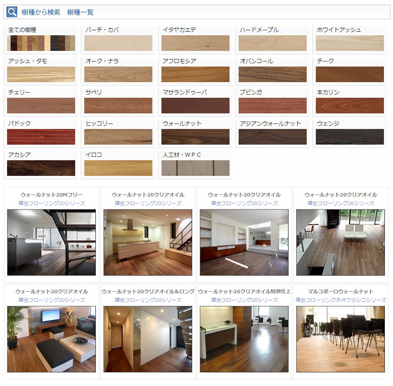Open the ウォールナット20Mフリー title link
The image size is (393, 386).
51,195
